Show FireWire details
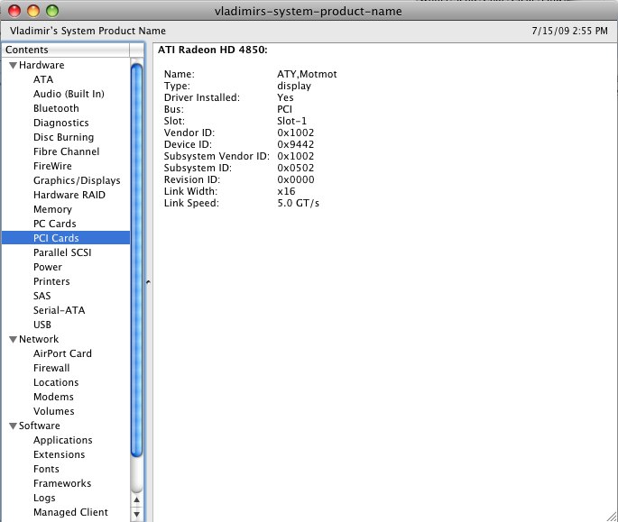This screenshot has width=618, height=522. (53, 166)
